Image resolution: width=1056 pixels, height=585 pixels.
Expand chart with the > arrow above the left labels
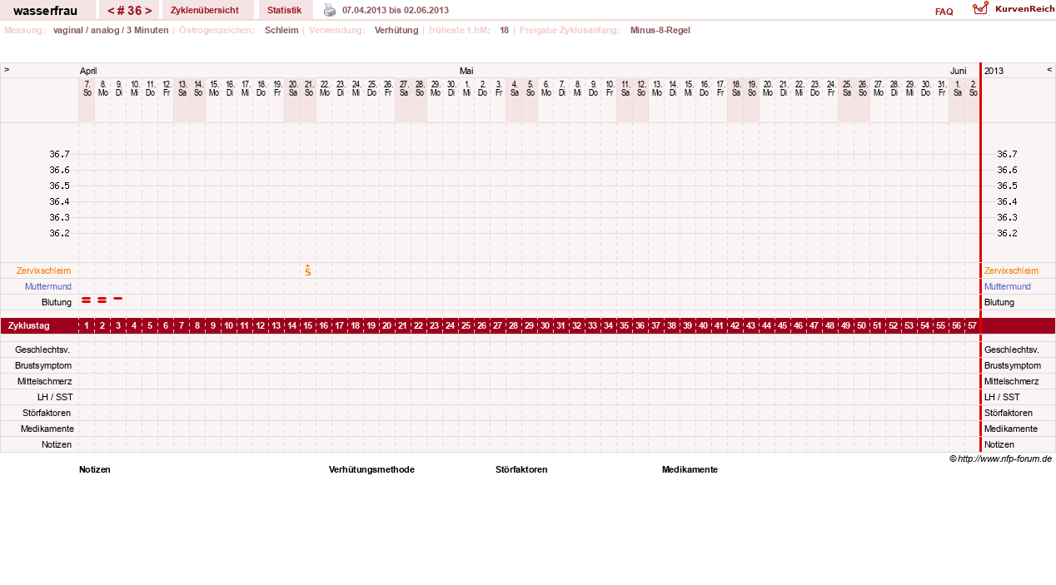[x=7, y=70]
